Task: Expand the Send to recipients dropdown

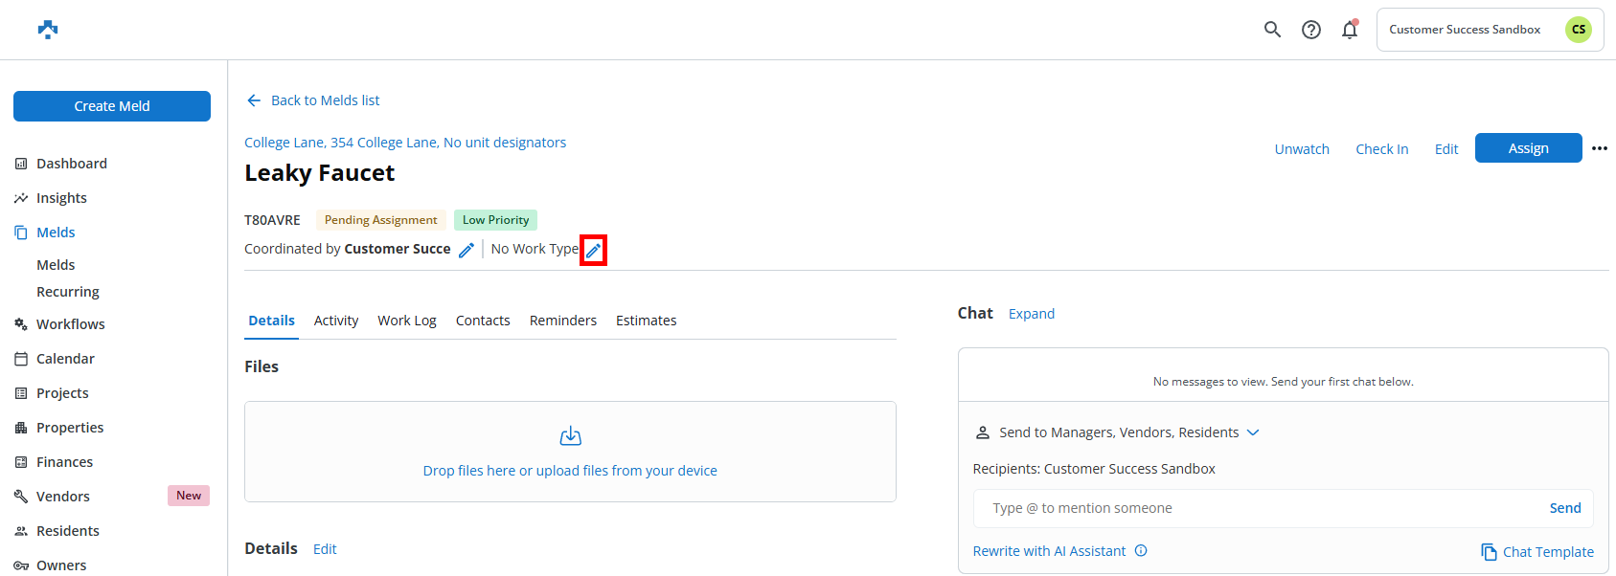Action: (1253, 432)
